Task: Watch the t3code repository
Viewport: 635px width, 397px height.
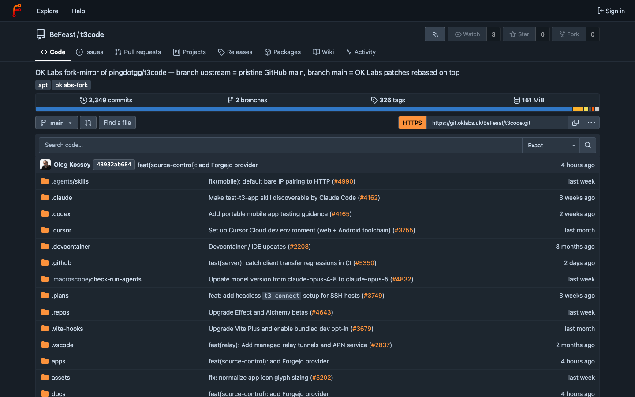Action: coord(467,34)
